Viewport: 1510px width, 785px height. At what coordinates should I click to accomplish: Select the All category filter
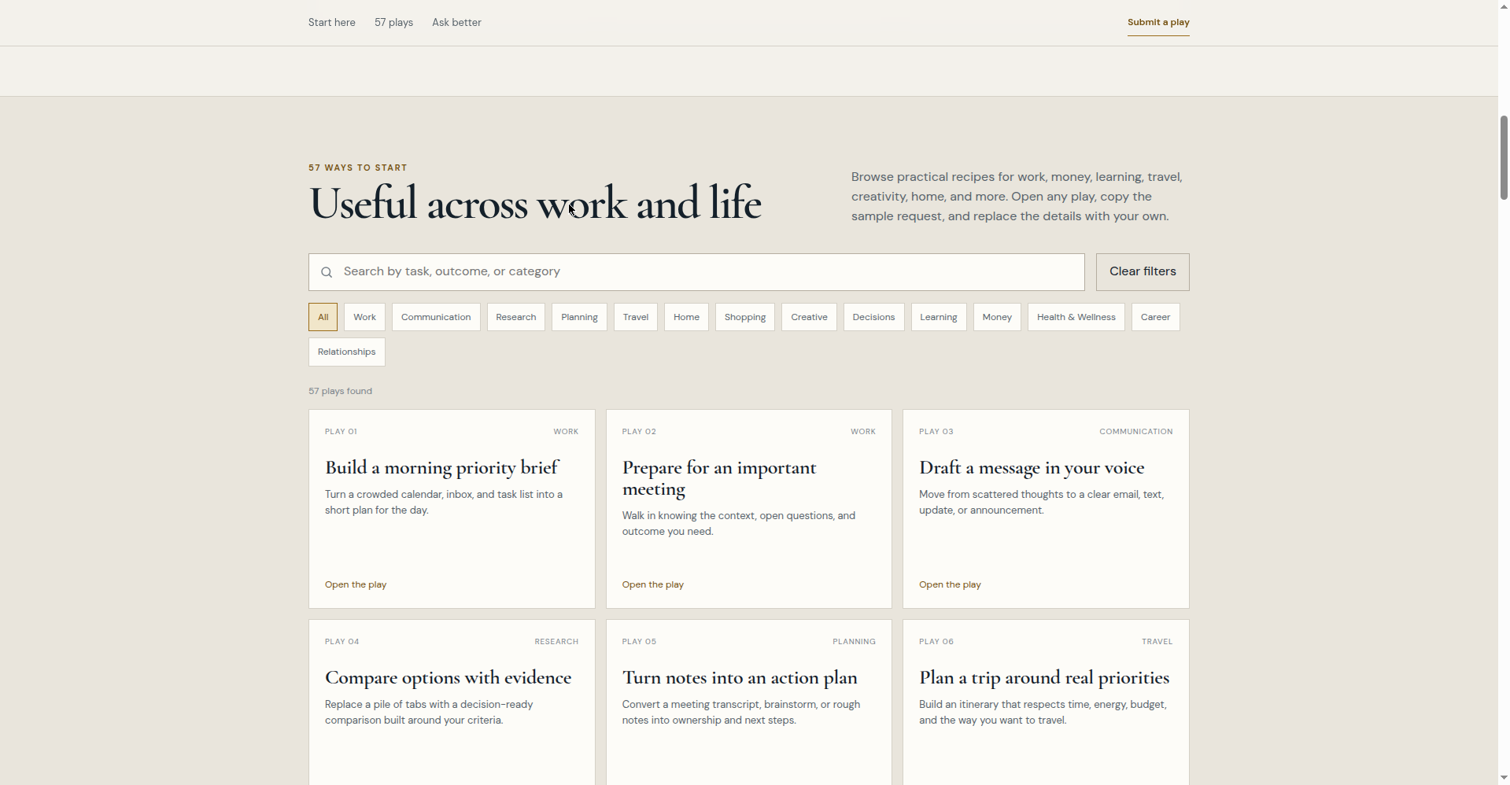click(x=323, y=317)
